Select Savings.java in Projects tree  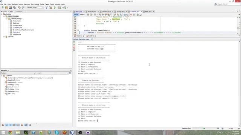[x=17, y=34]
